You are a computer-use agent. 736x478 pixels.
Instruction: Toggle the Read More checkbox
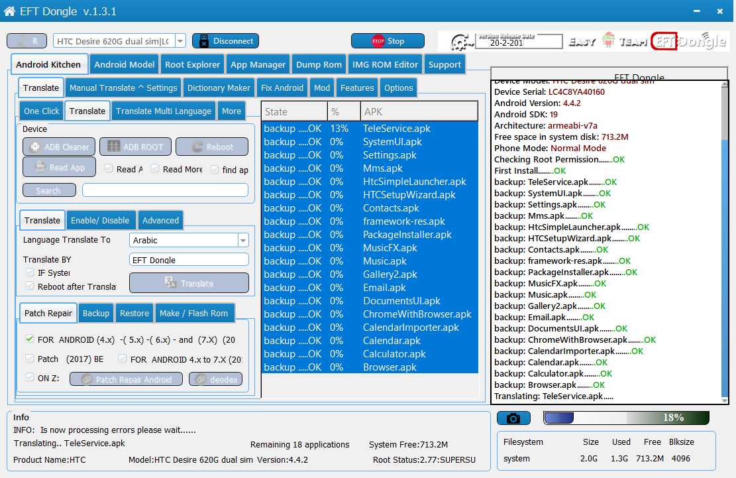(155, 168)
